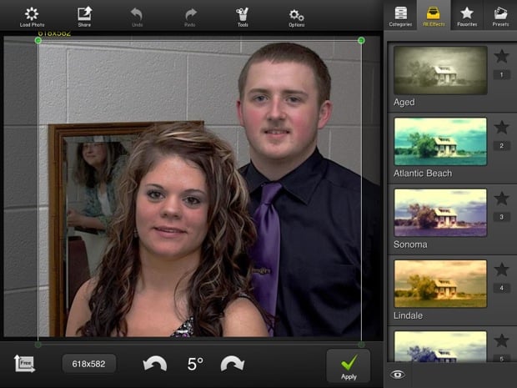The image size is (517, 388).
Task: Choose the Atlantic Beach effect thumbnail
Action: pos(440,141)
